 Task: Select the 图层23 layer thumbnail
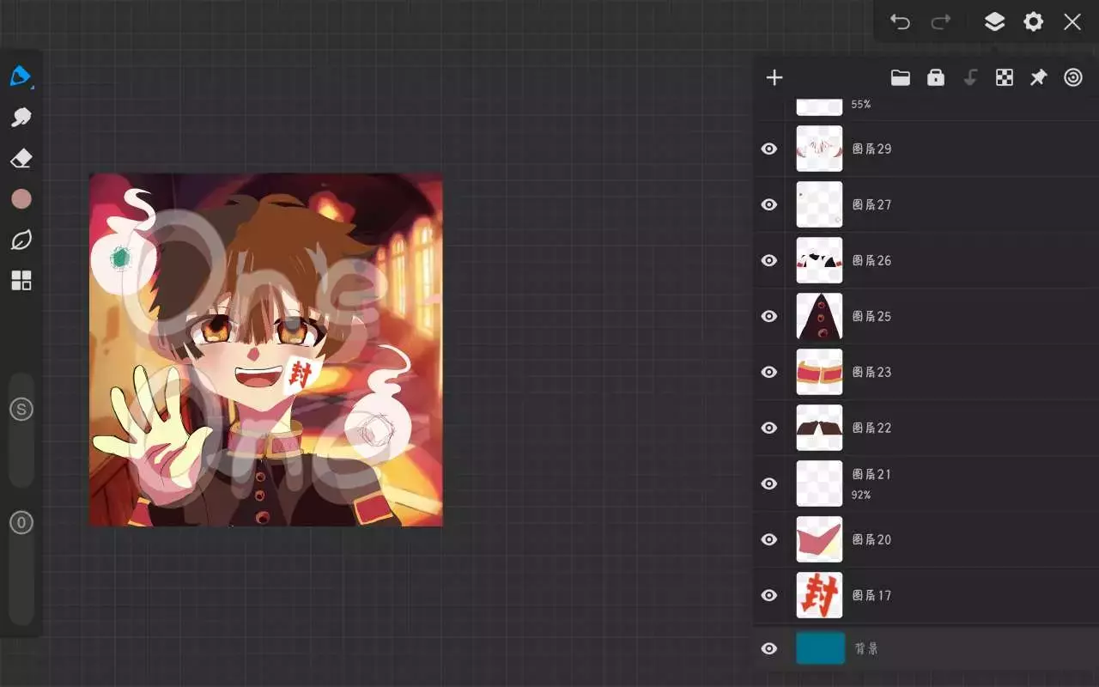pos(820,372)
